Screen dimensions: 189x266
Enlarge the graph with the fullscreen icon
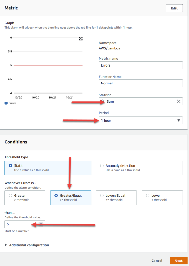point(81,38)
